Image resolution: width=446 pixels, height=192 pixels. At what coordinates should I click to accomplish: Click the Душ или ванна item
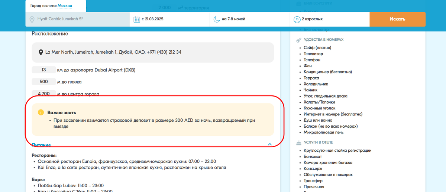318,120
